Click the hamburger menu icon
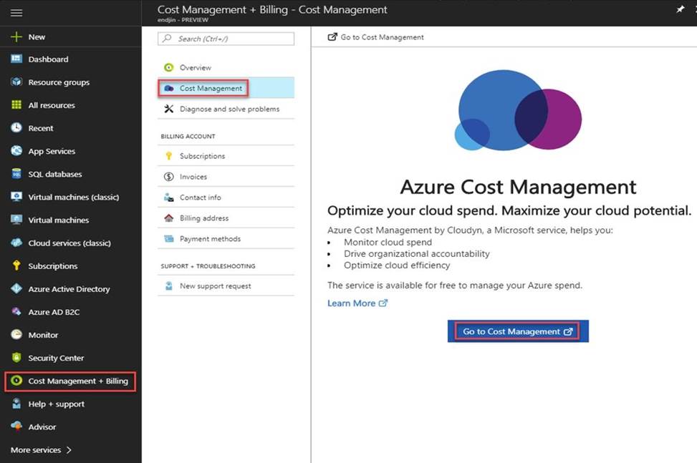This screenshot has height=463, width=697. point(16,13)
